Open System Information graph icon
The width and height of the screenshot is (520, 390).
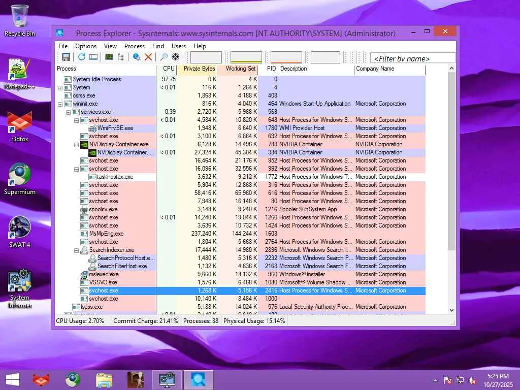(109, 57)
